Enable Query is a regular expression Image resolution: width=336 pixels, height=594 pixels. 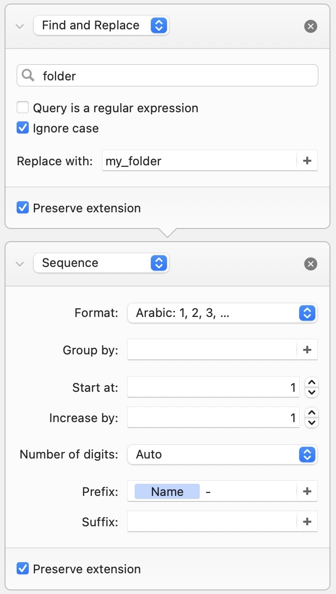(x=23, y=108)
